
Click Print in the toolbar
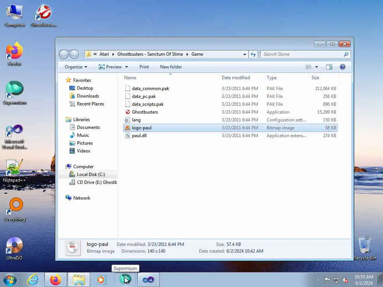click(144, 67)
